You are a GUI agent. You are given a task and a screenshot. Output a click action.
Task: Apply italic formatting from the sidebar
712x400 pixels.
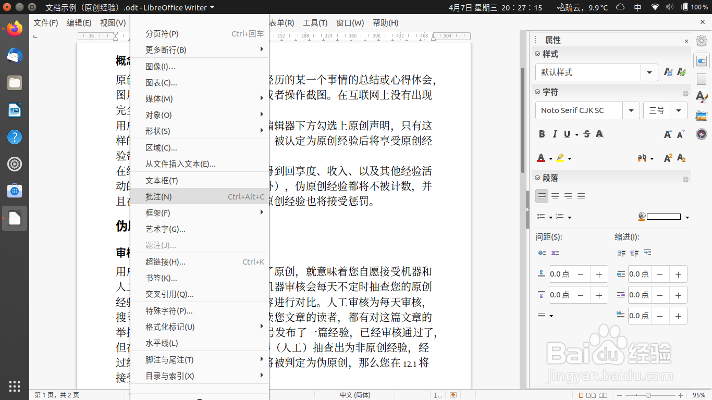(555, 134)
